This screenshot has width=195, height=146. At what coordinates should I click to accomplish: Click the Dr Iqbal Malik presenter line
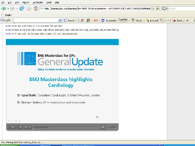click(x=58, y=95)
